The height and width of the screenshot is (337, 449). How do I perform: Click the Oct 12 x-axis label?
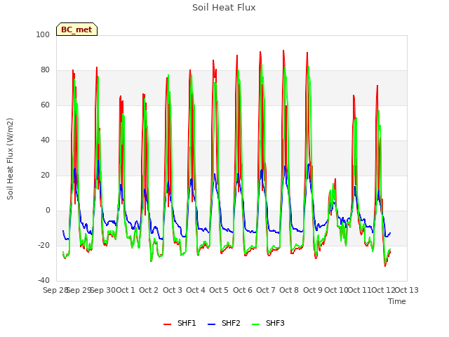[383, 290]
